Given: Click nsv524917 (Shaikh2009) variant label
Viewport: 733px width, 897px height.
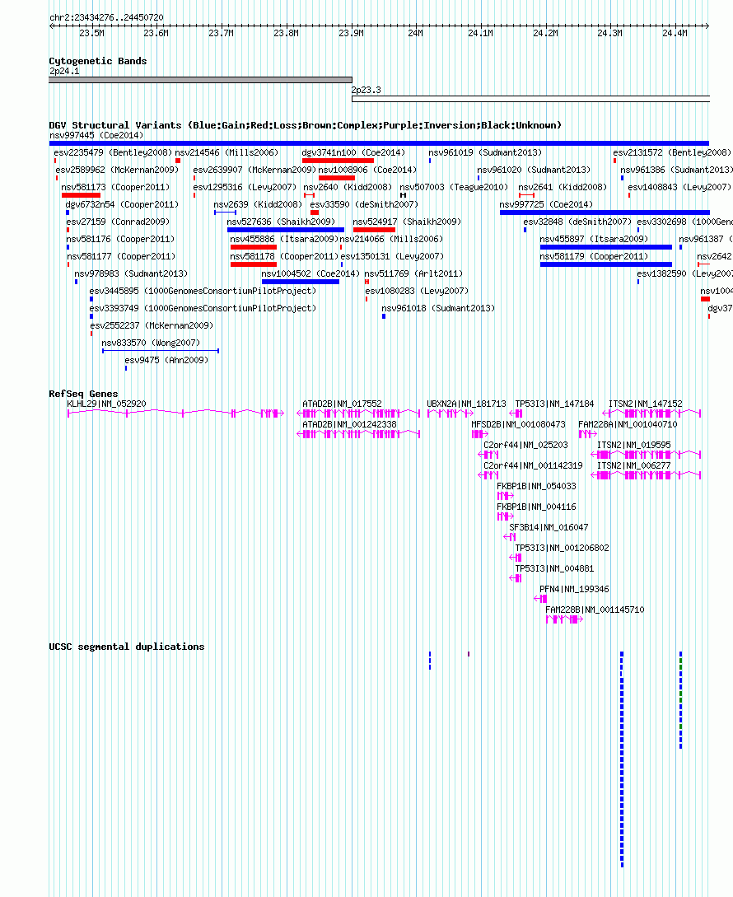Looking at the screenshot, I should 407,222.
